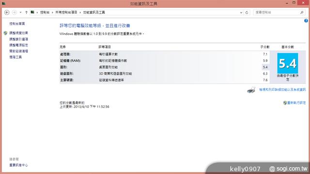Click shield icon beside 調整視覺效果
310x174 pixels.
5,33
